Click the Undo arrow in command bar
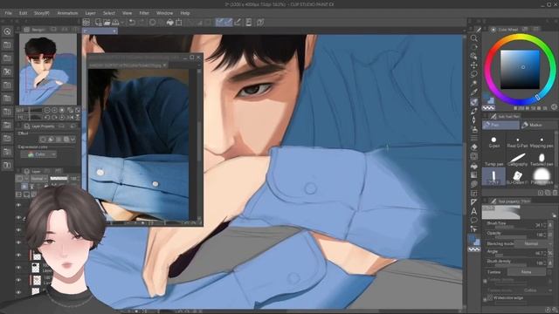 pyautogui.click(x=132, y=23)
